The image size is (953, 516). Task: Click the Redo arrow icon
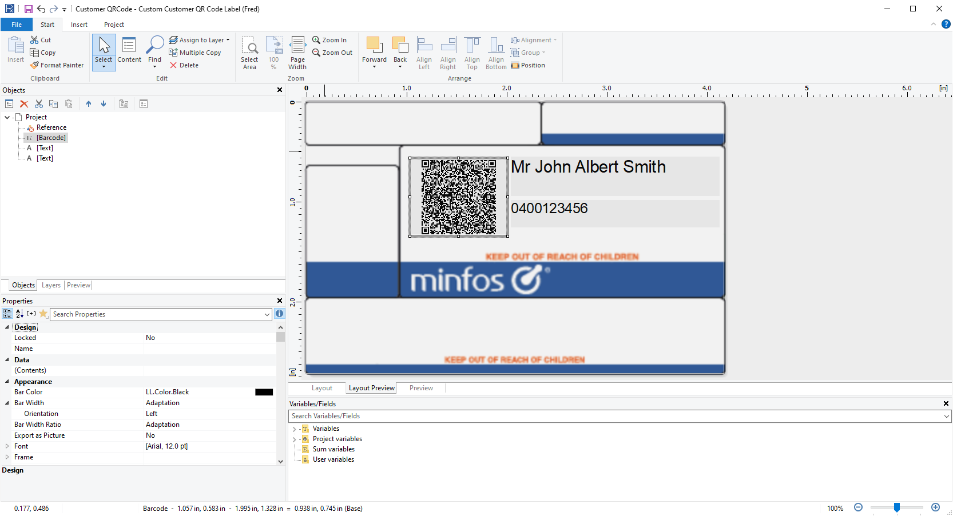(x=54, y=9)
